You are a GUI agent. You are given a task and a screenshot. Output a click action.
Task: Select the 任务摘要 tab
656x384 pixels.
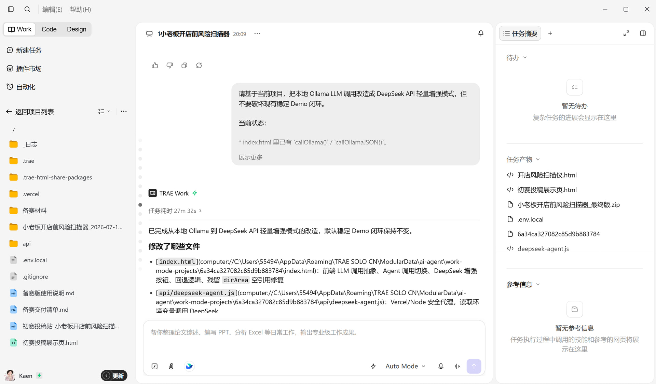point(520,33)
